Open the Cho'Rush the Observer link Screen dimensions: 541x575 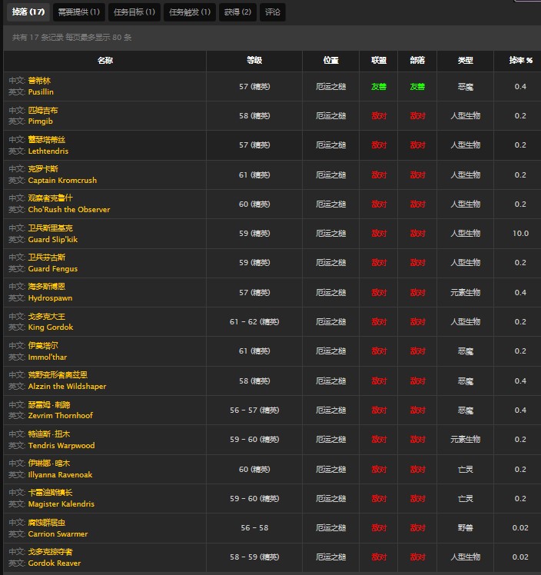click(69, 210)
